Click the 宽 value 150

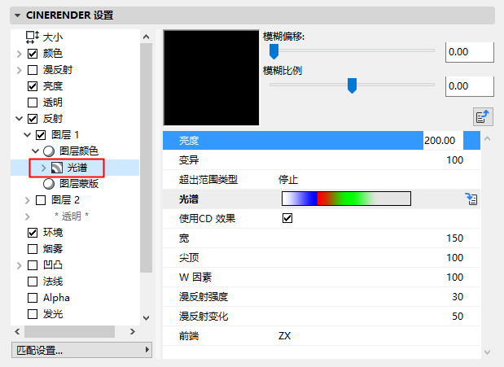pyautogui.click(x=454, y=238)
